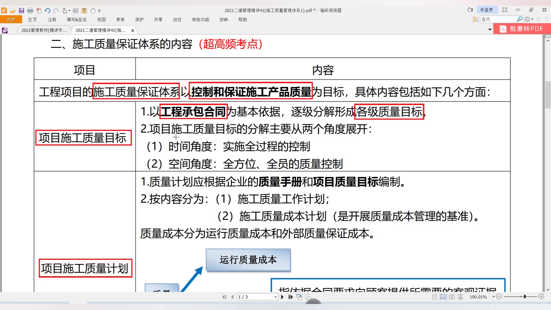Open the 视图 tab
Screen dimensions: 551x310
click(101, 20)
